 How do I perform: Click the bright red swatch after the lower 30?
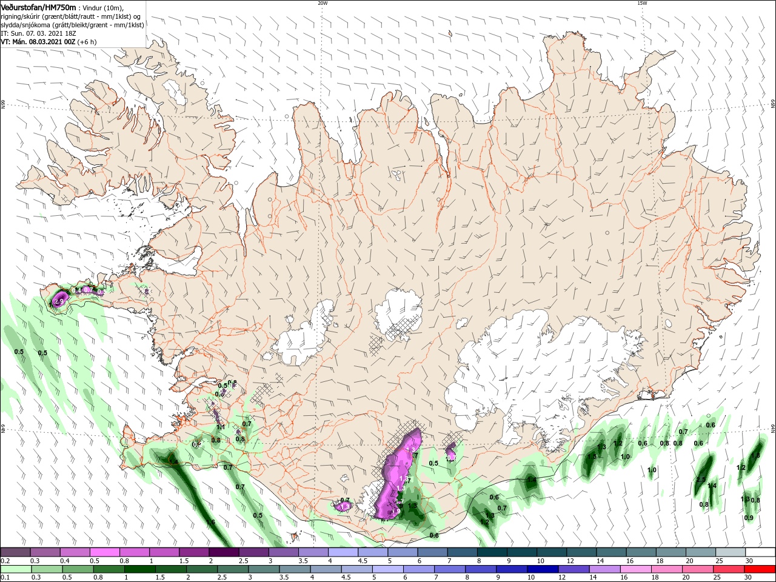click(761, 569)
